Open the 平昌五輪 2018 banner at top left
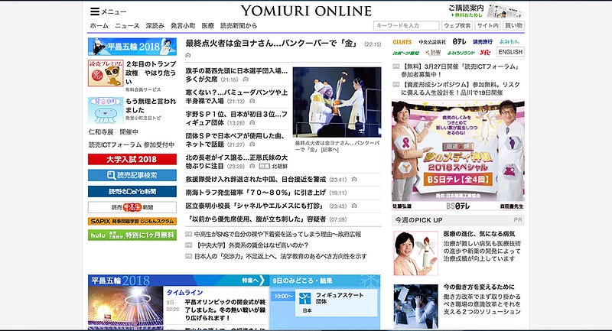 (132, 47)
